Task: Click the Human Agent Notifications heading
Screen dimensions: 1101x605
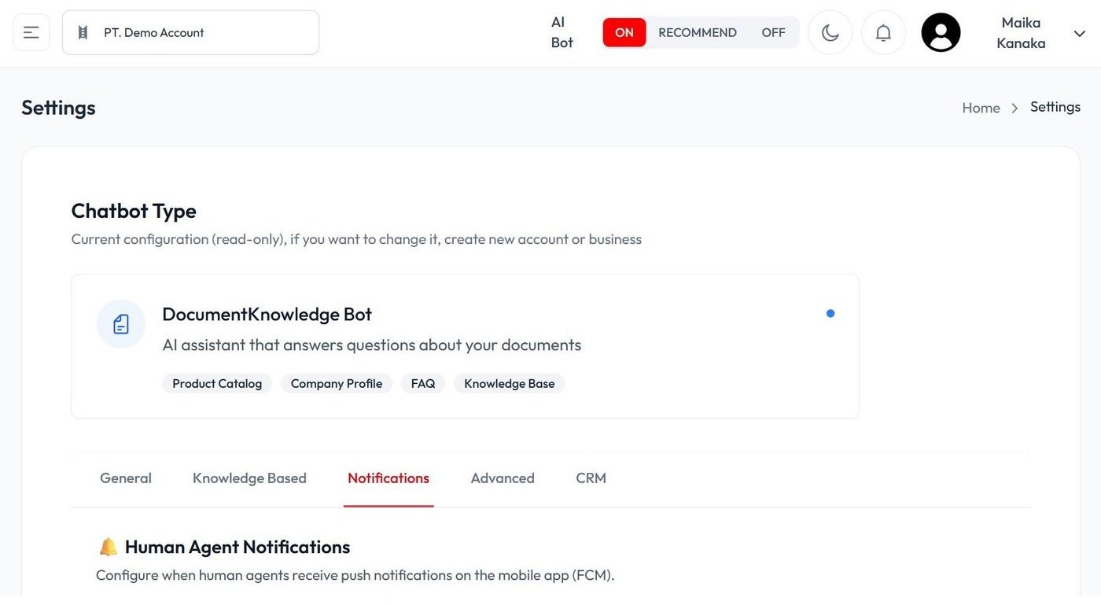Action: [238, 547]
